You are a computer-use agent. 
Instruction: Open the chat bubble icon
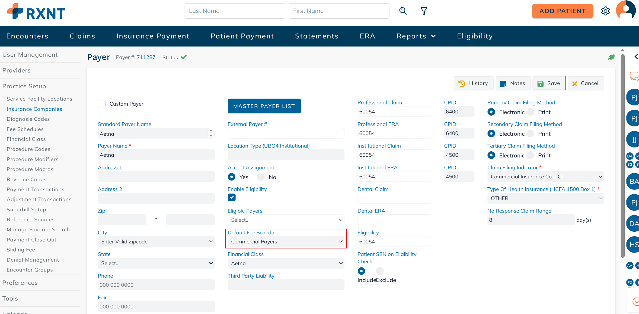634,76
